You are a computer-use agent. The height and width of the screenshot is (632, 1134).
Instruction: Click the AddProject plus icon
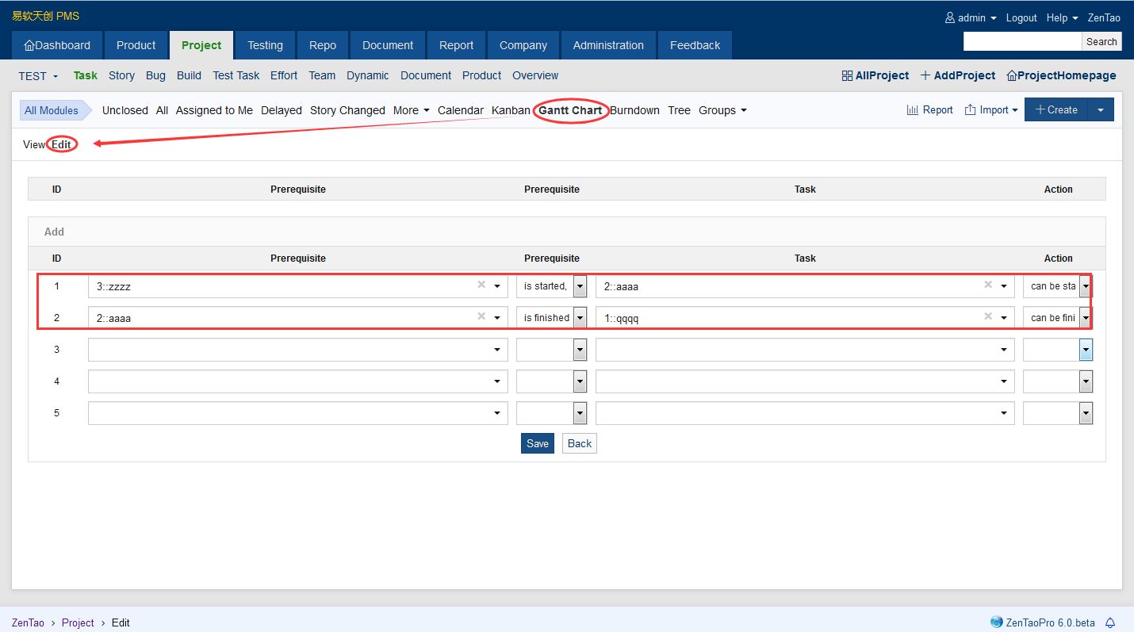925,76
